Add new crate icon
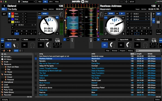This screenshot has width=162, height=101. point(3,51)
